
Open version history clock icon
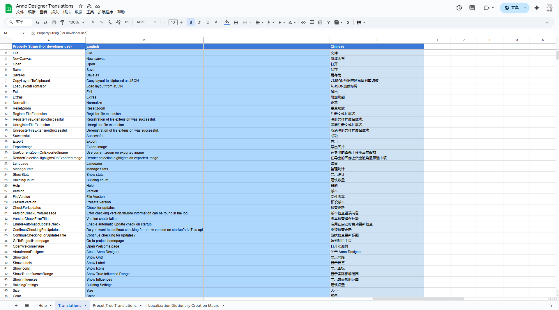(459, 8)
